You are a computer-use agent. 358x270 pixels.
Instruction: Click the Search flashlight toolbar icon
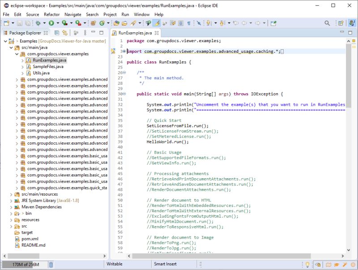[x=133, y=23]
